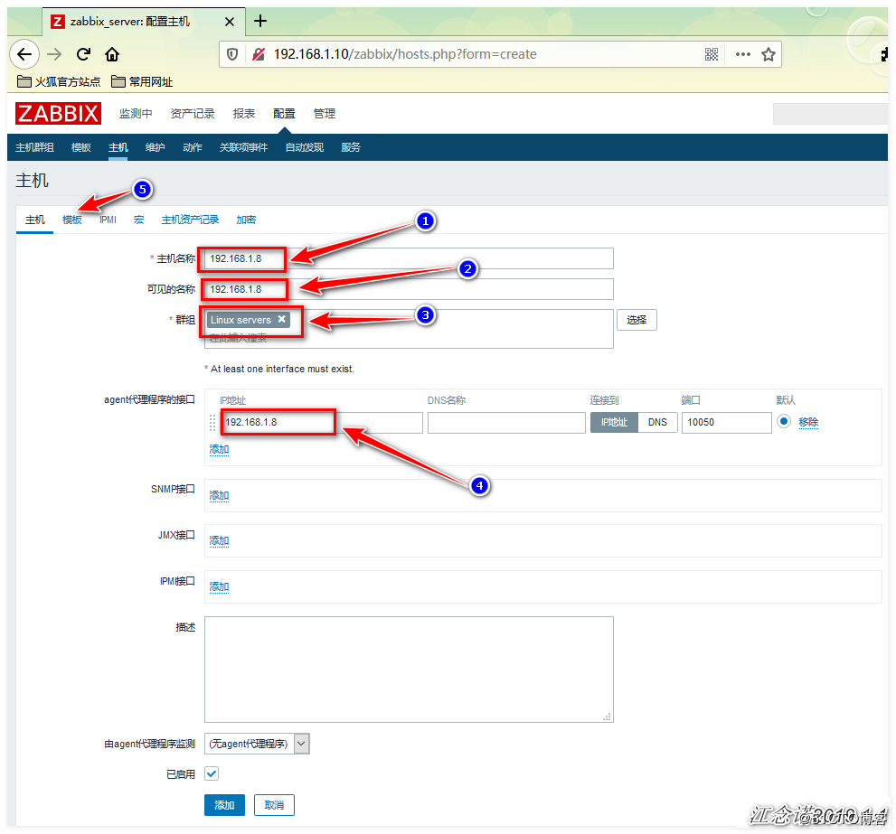This screenshot has width=896, height=834.
Task: Click the 选择 group button
Action: click(x=637, y=320)
